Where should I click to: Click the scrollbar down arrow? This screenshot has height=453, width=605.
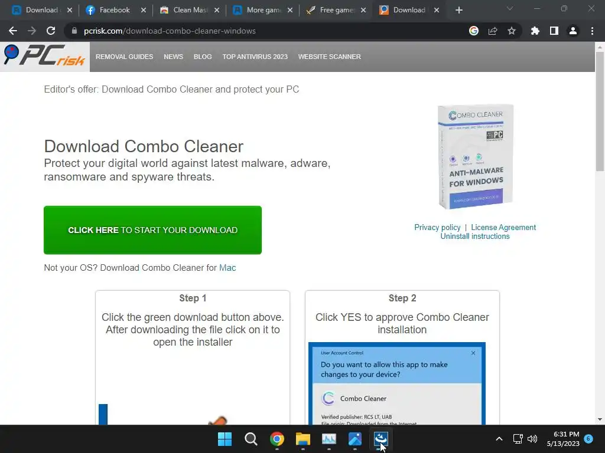coord(600,419)
